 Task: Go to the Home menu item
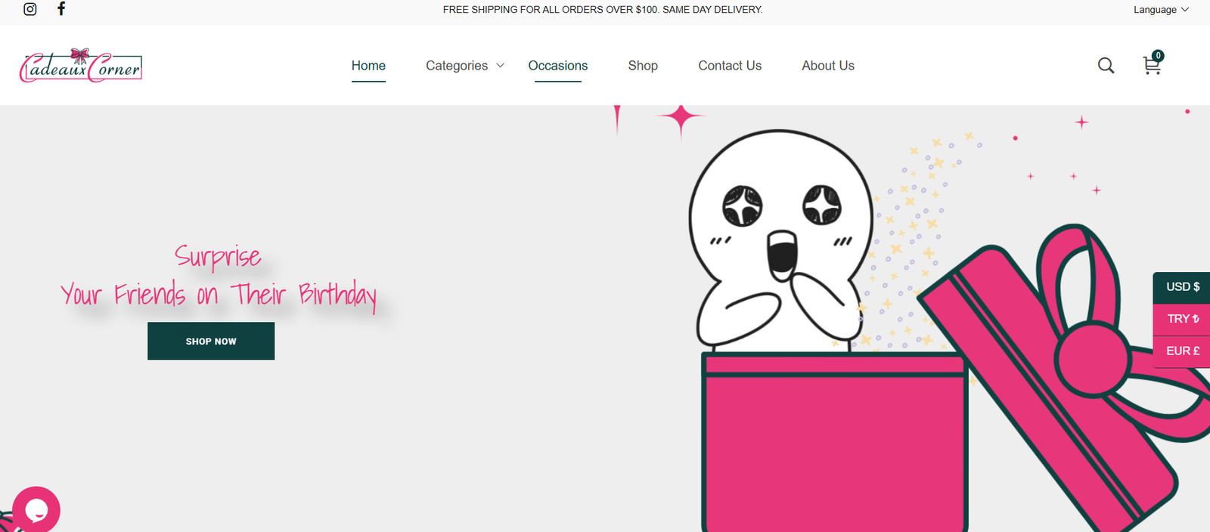[x=368, y=66]
